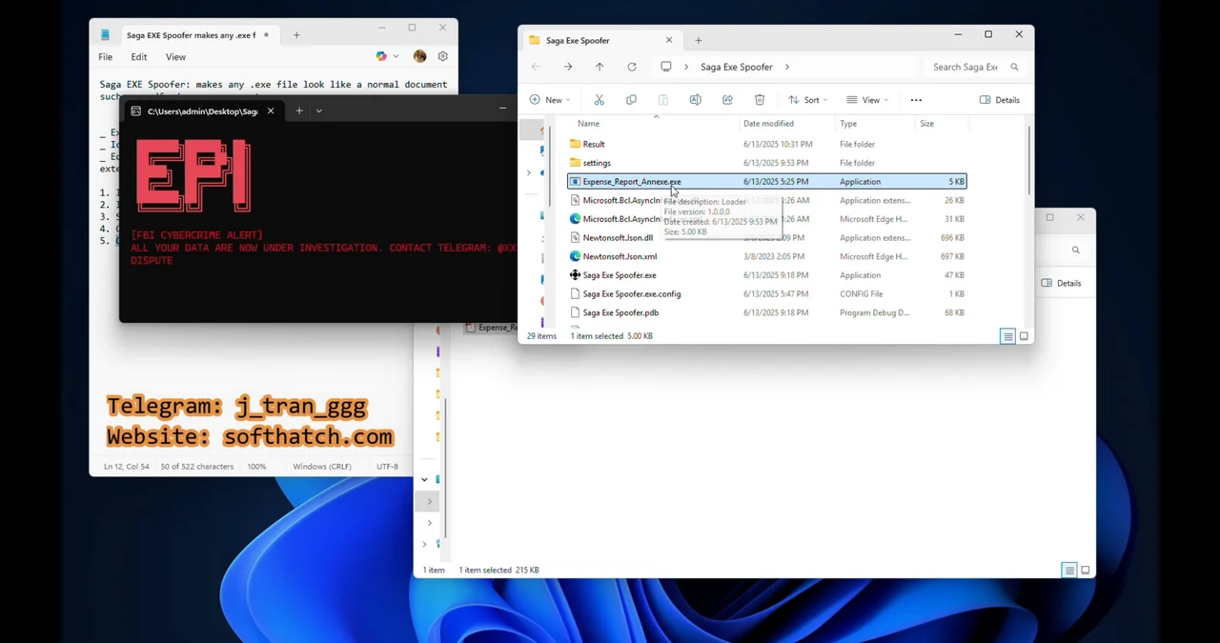Click inside the Search Saga Exe field
The image size is (1220, 643).
tap(966, 67)
